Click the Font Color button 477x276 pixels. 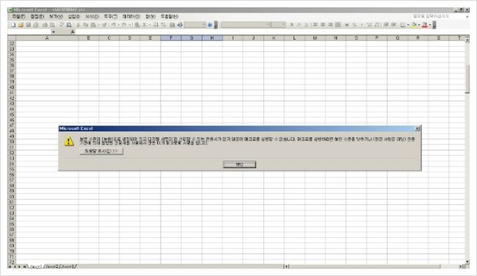[x=425, y=25]
